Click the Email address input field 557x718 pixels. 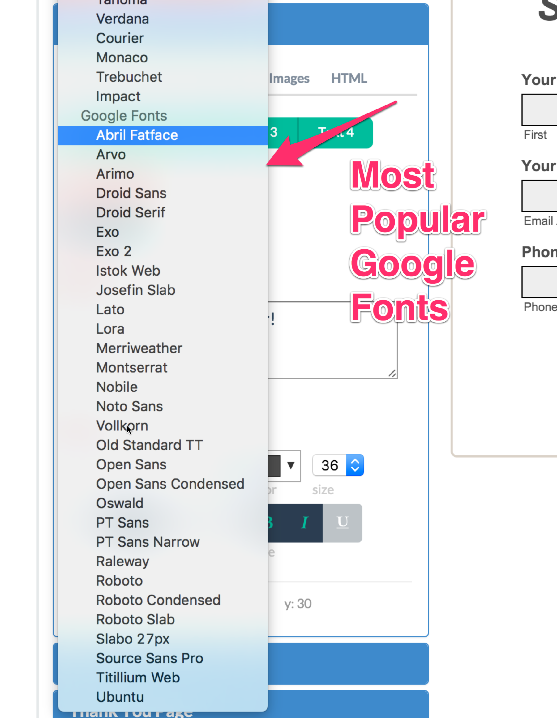coord(540,196)
